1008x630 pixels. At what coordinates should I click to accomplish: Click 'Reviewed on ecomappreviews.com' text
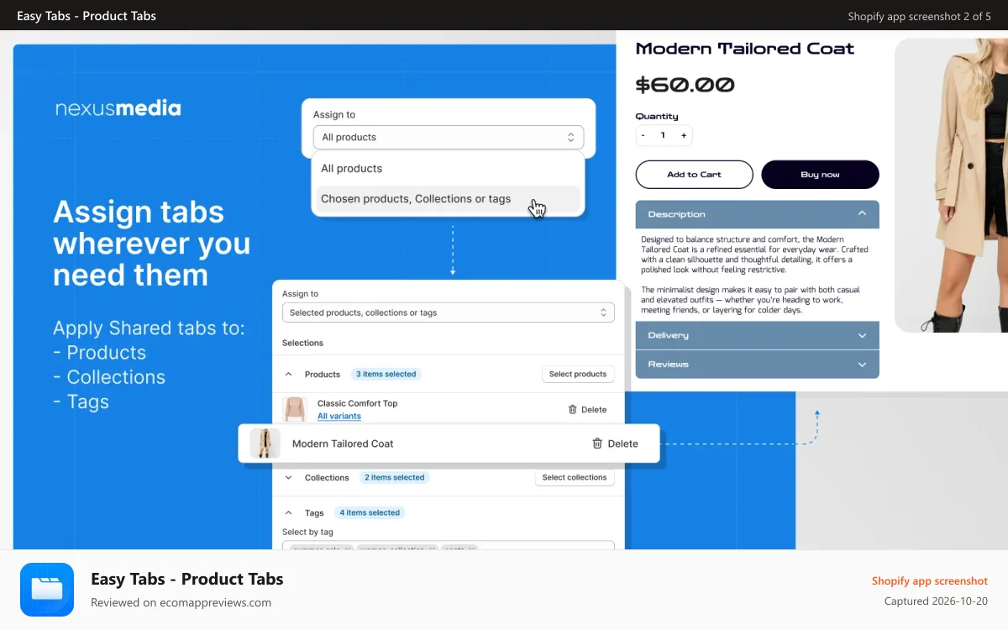181,602
